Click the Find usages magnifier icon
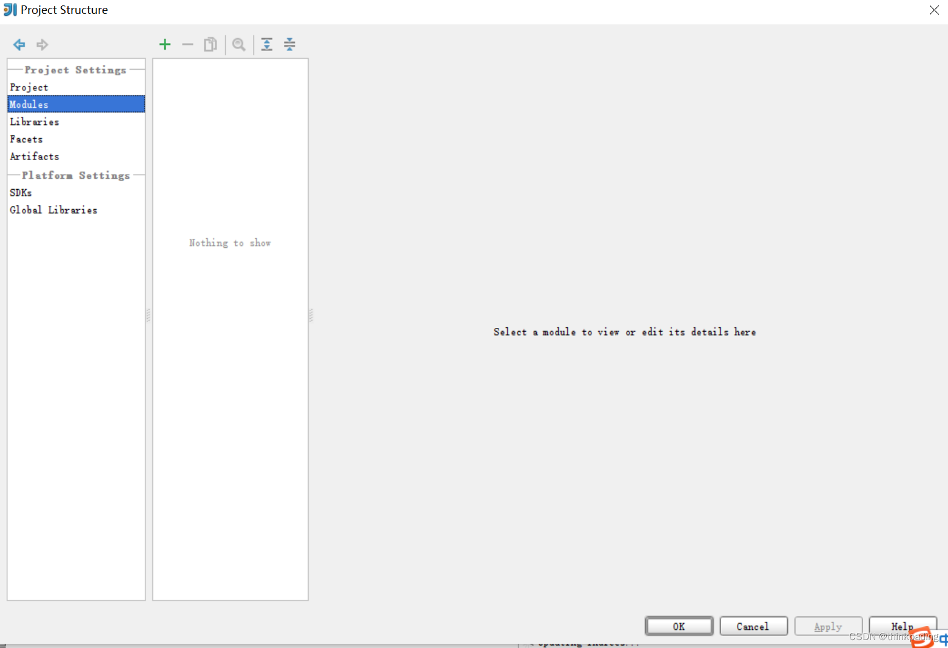 pos(239,44)
